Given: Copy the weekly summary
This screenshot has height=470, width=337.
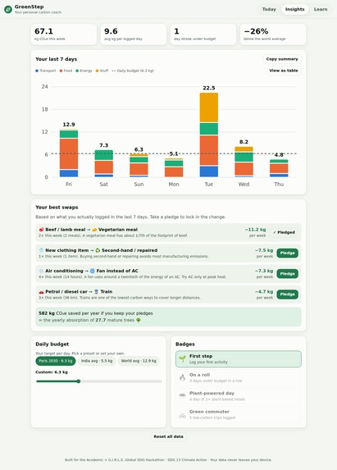Looking at the screenshot, I should point(282,59).
